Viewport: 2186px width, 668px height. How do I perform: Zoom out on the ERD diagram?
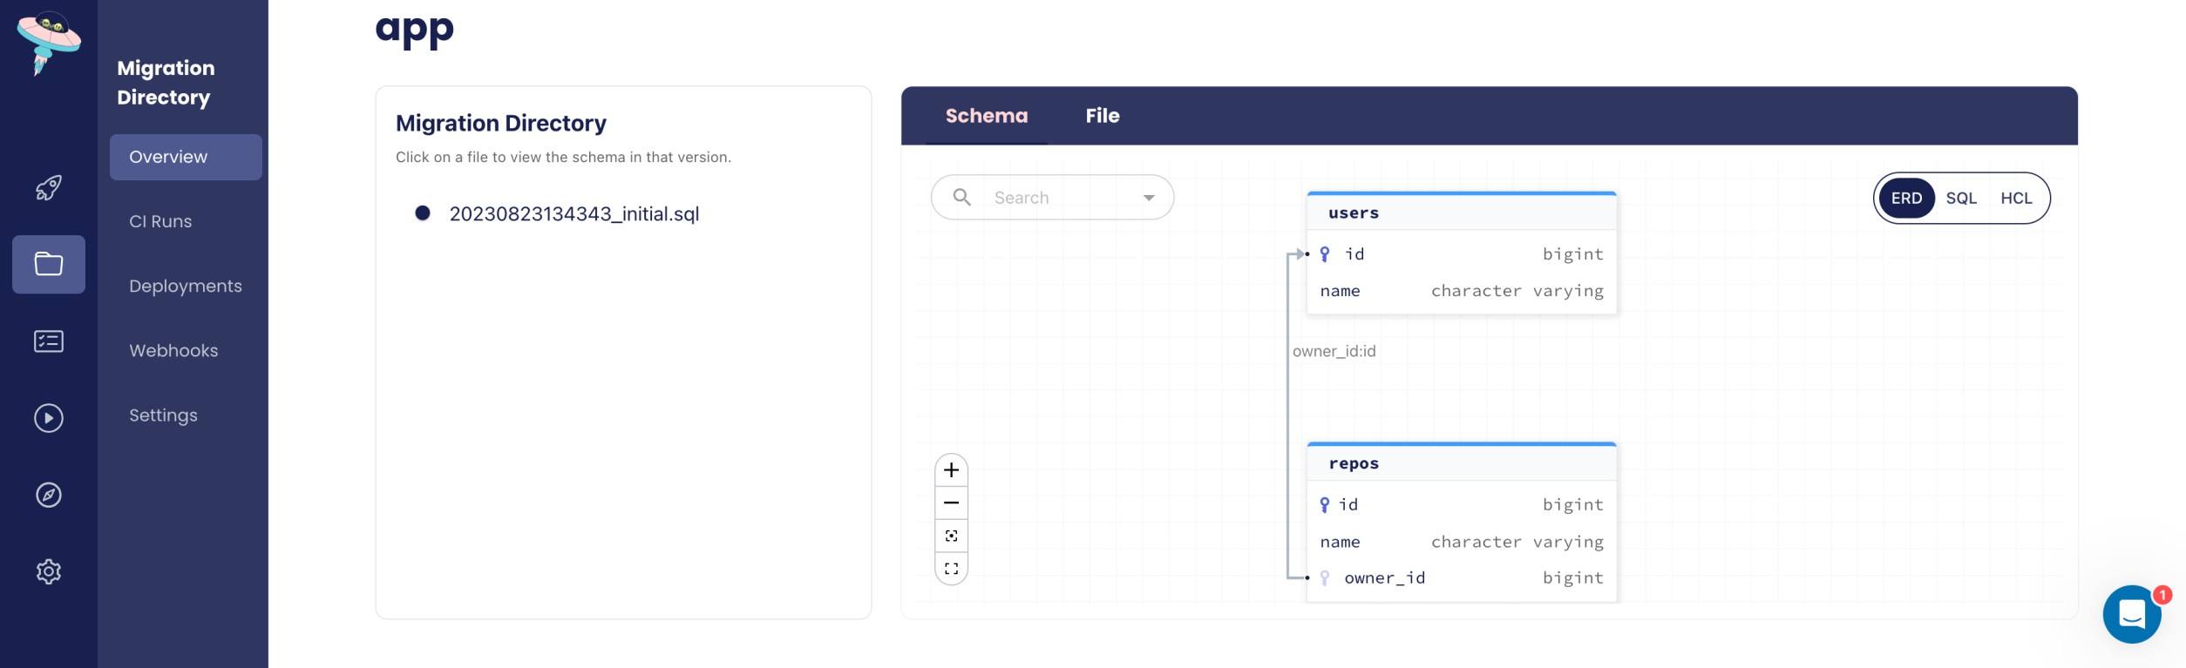(x=951, y=503)
